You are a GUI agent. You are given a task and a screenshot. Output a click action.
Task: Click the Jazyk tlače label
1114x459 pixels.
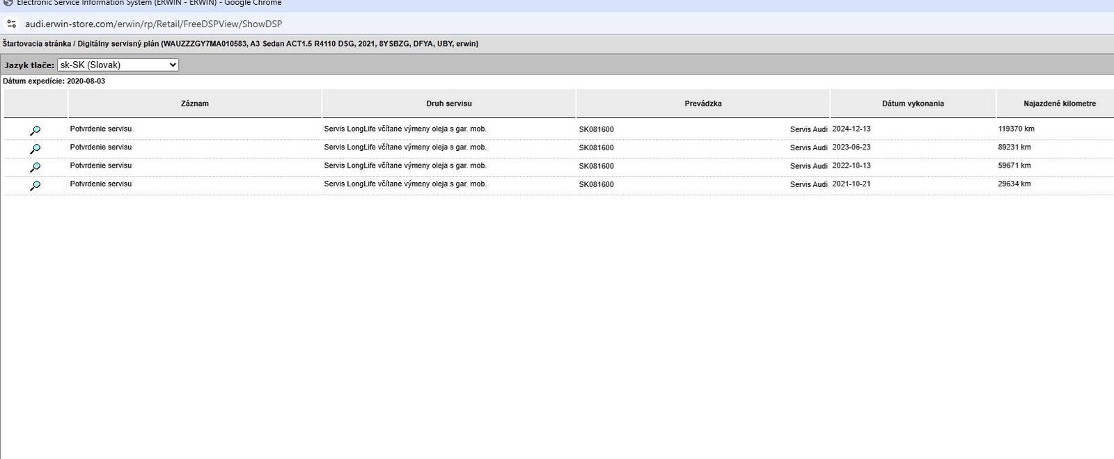coord(29,65)
